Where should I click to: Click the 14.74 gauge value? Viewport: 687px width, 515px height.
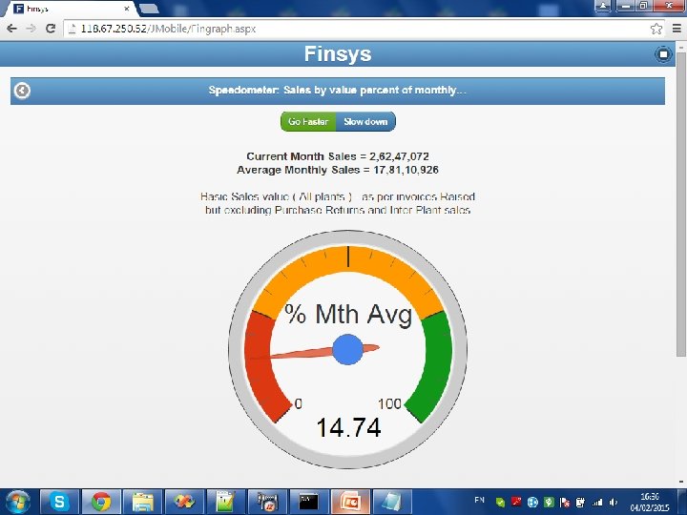[x=349, y=427]
